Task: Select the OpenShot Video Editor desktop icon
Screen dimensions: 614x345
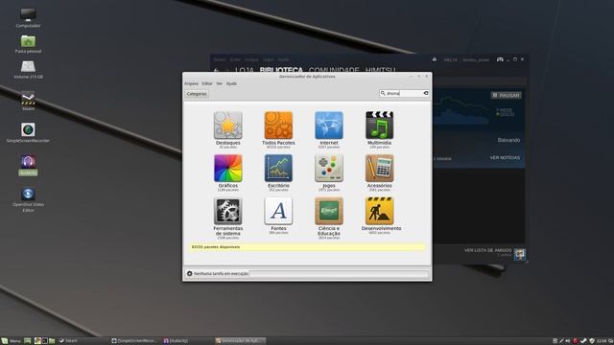Action: tap(28, 199)
